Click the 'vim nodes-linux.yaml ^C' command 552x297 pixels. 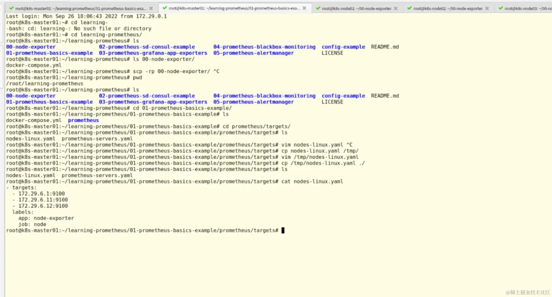click(317, 145)
